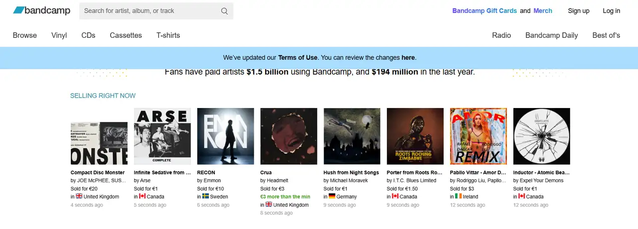Click 'by I.T.C. Blues Limited' text
Screen dimensions: 638x229
tap(412, 181)
